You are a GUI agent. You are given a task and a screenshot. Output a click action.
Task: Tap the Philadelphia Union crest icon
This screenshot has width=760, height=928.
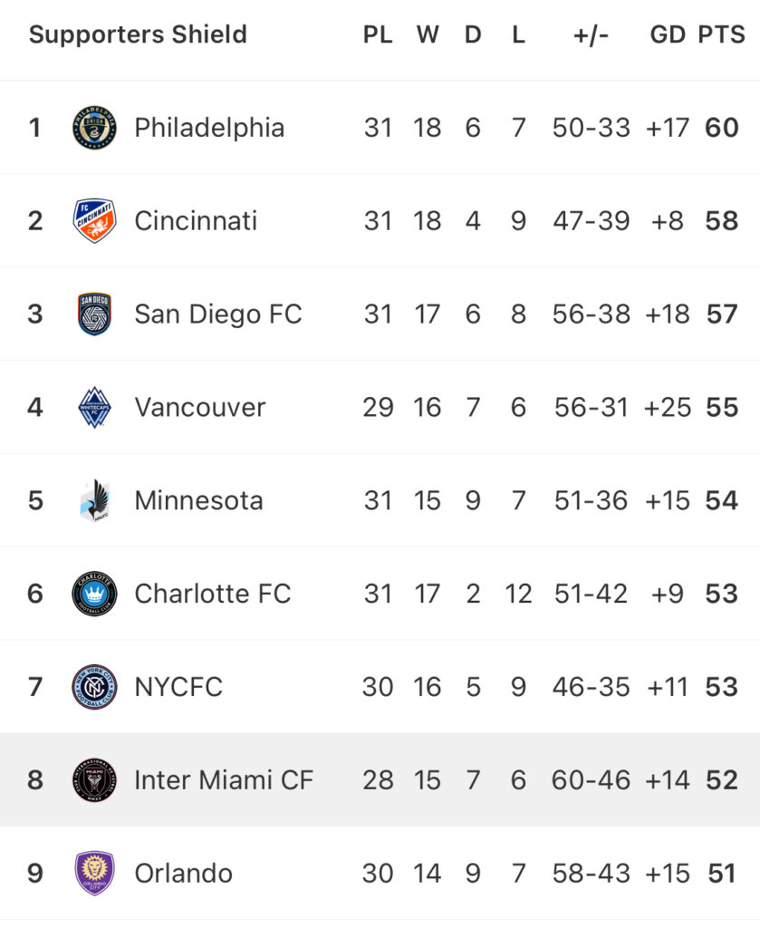[x=94, y=127]
